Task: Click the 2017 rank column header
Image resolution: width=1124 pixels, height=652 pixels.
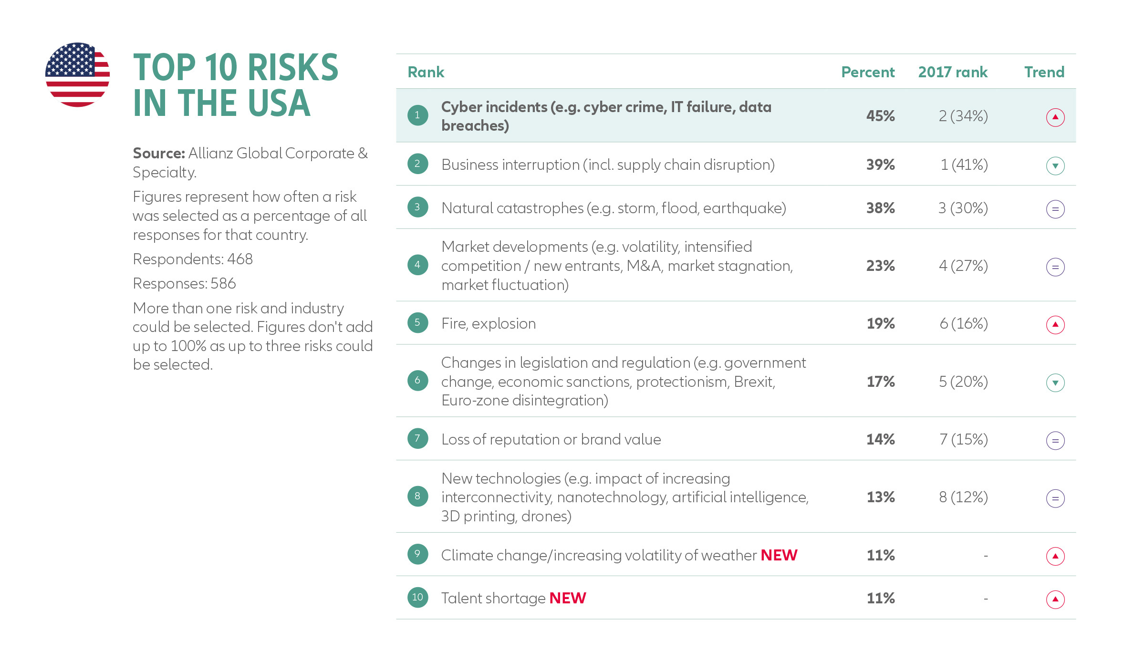Action: (x=952, y=72)
